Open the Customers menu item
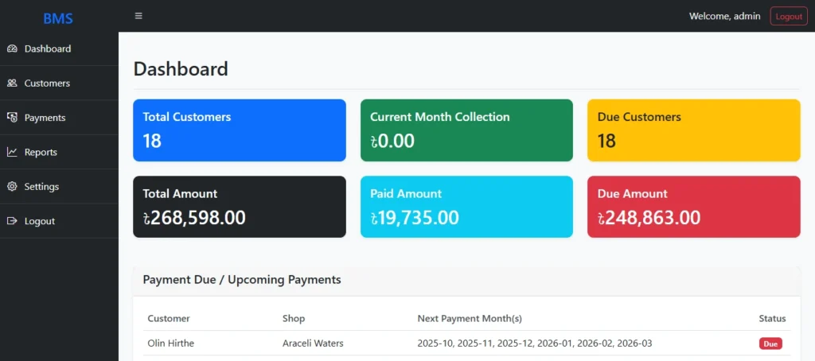Image resolution: width=815 pixels, height=361 pixels. click(47, 83)
